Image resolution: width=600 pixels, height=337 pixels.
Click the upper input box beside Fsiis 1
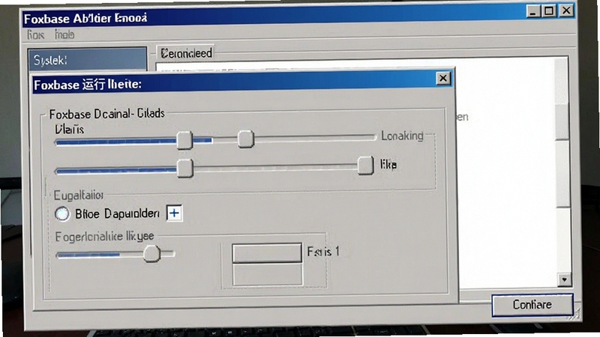267,253
